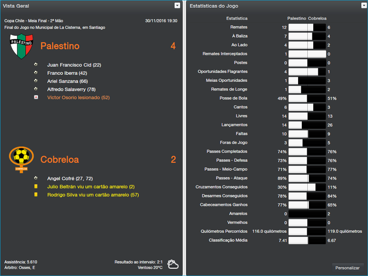Click the goal icon beside Juan Francisco Cid
The image size is (368, 276).
pyautogui.click(x=36, y=65)
